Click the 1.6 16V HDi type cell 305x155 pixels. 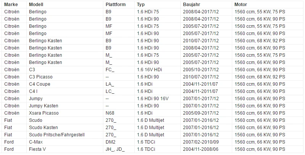157,70
